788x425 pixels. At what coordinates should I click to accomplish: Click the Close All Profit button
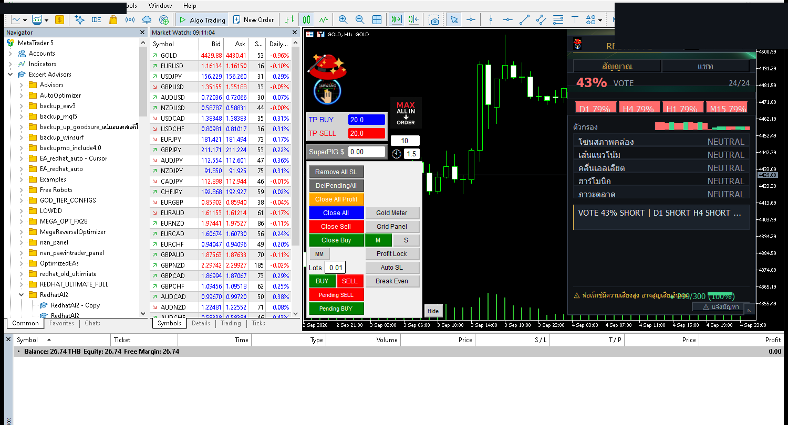point(336,199)
